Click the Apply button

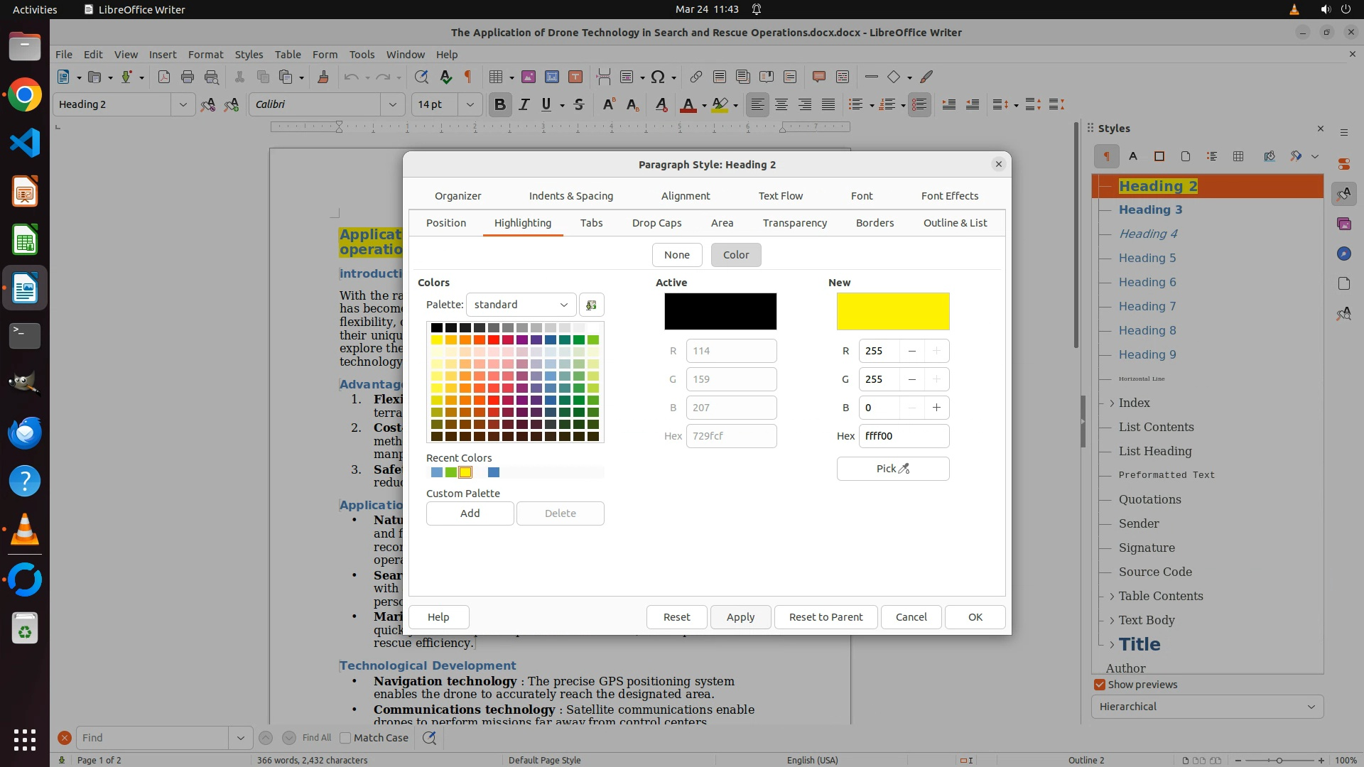[740, 617]
